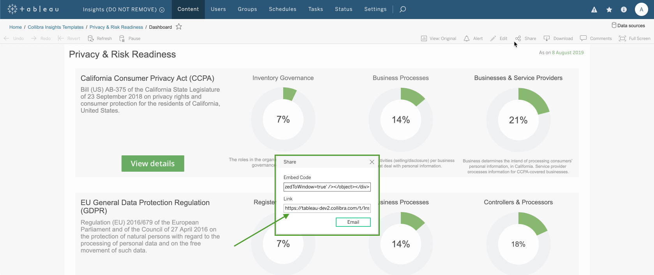The image size is (654, 275).
Task: Open favorites star icon in top bar
Action: point(609,10)
